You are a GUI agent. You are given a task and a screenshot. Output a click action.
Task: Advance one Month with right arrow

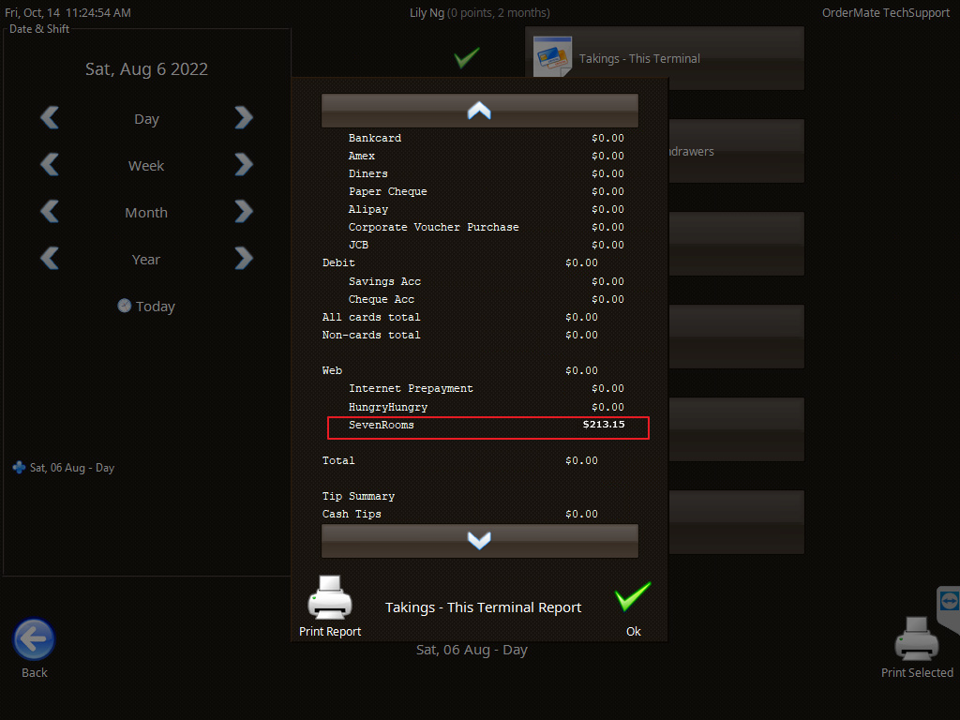pos(244,212)
